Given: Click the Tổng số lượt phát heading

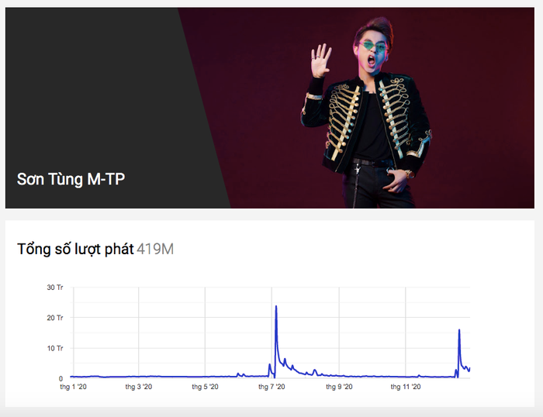Looking at the screenshot, I should [75, 249].
